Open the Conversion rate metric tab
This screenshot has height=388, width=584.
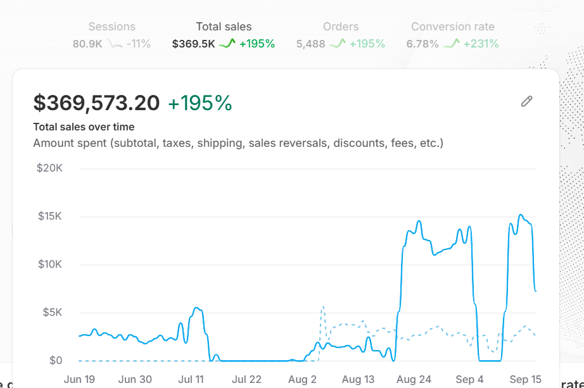[452, 35]
